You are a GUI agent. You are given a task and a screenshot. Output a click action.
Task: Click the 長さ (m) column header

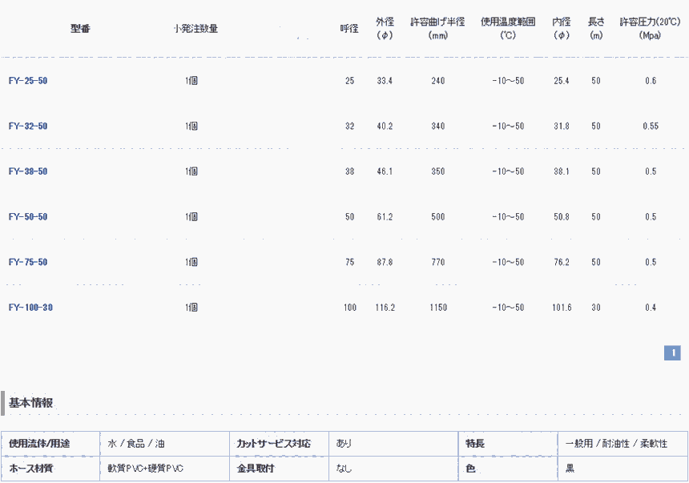pyautogui.click(x=596, y=29)
